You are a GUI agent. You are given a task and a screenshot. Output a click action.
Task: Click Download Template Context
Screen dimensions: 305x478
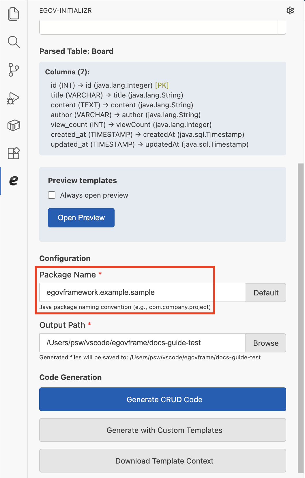(x=162, y=461)
